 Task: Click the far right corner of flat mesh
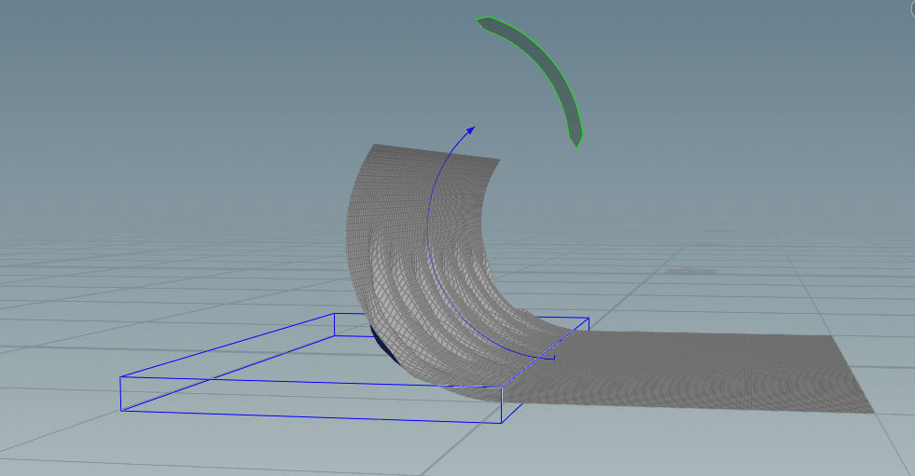(872, 411)
